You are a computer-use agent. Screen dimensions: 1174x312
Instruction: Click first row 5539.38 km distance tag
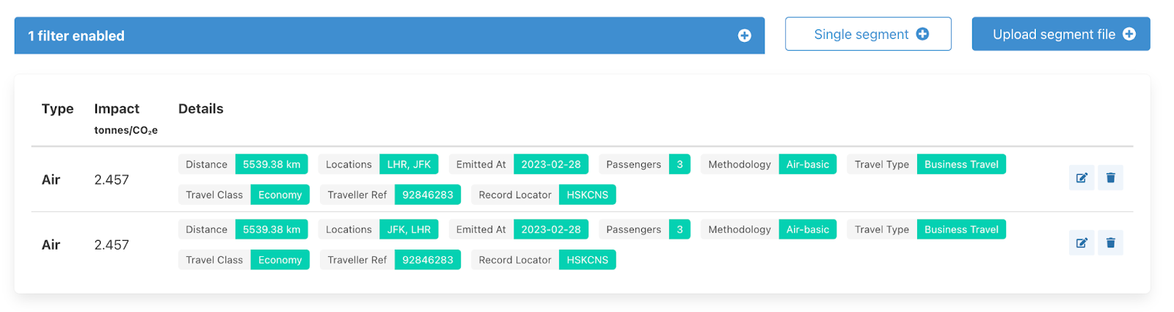coord(271,164)
